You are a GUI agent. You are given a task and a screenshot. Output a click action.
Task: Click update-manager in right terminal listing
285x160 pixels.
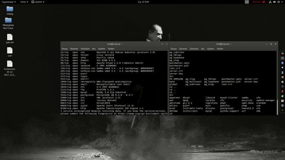[x=265, y=100]
